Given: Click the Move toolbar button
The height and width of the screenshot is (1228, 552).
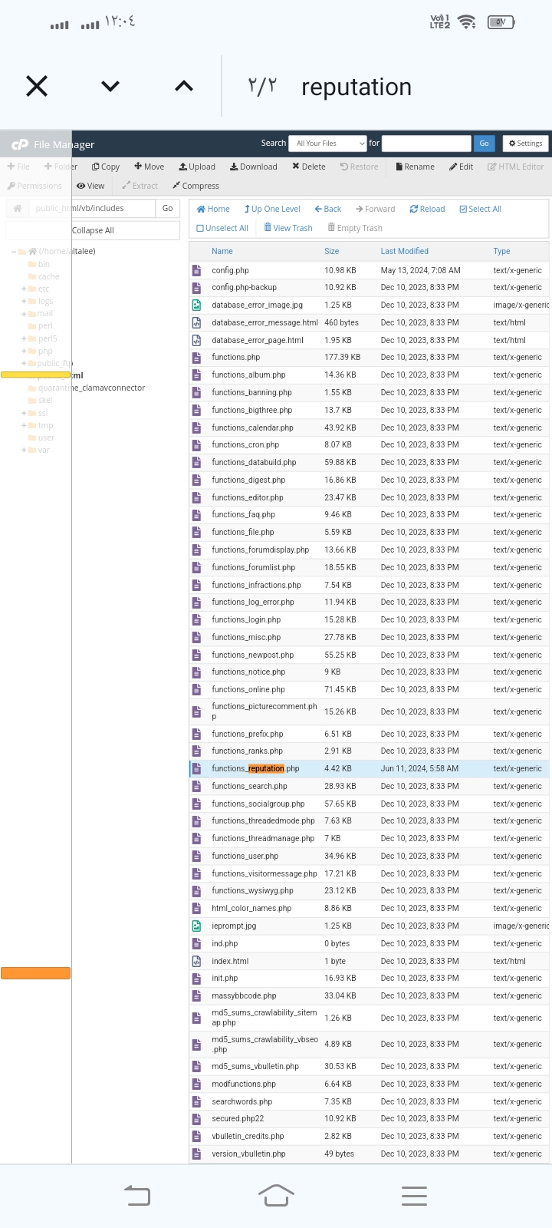Looking at the screenshot, I should (149, 167).
